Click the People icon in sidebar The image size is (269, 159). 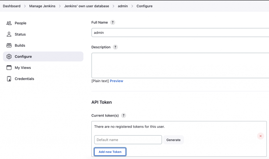(9, 23)
